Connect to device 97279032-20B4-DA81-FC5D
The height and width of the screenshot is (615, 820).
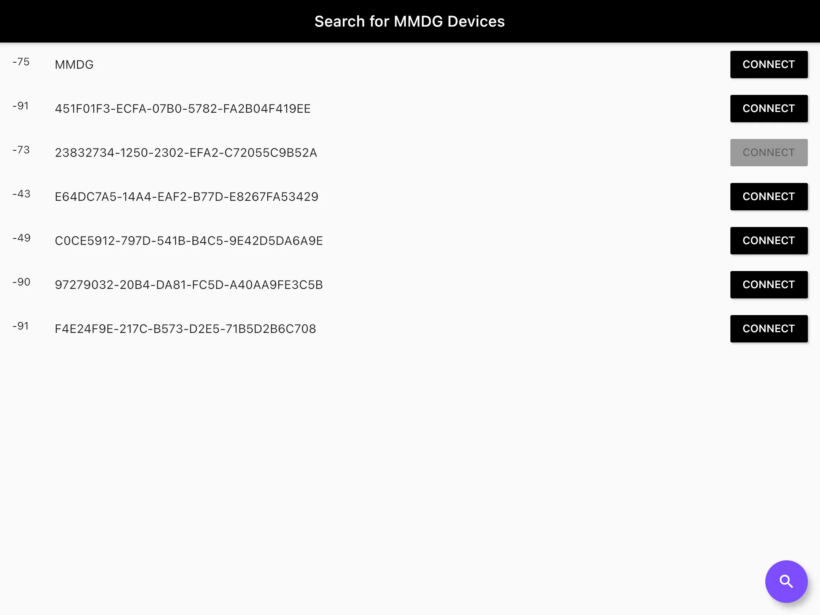[x=769, y=284]
